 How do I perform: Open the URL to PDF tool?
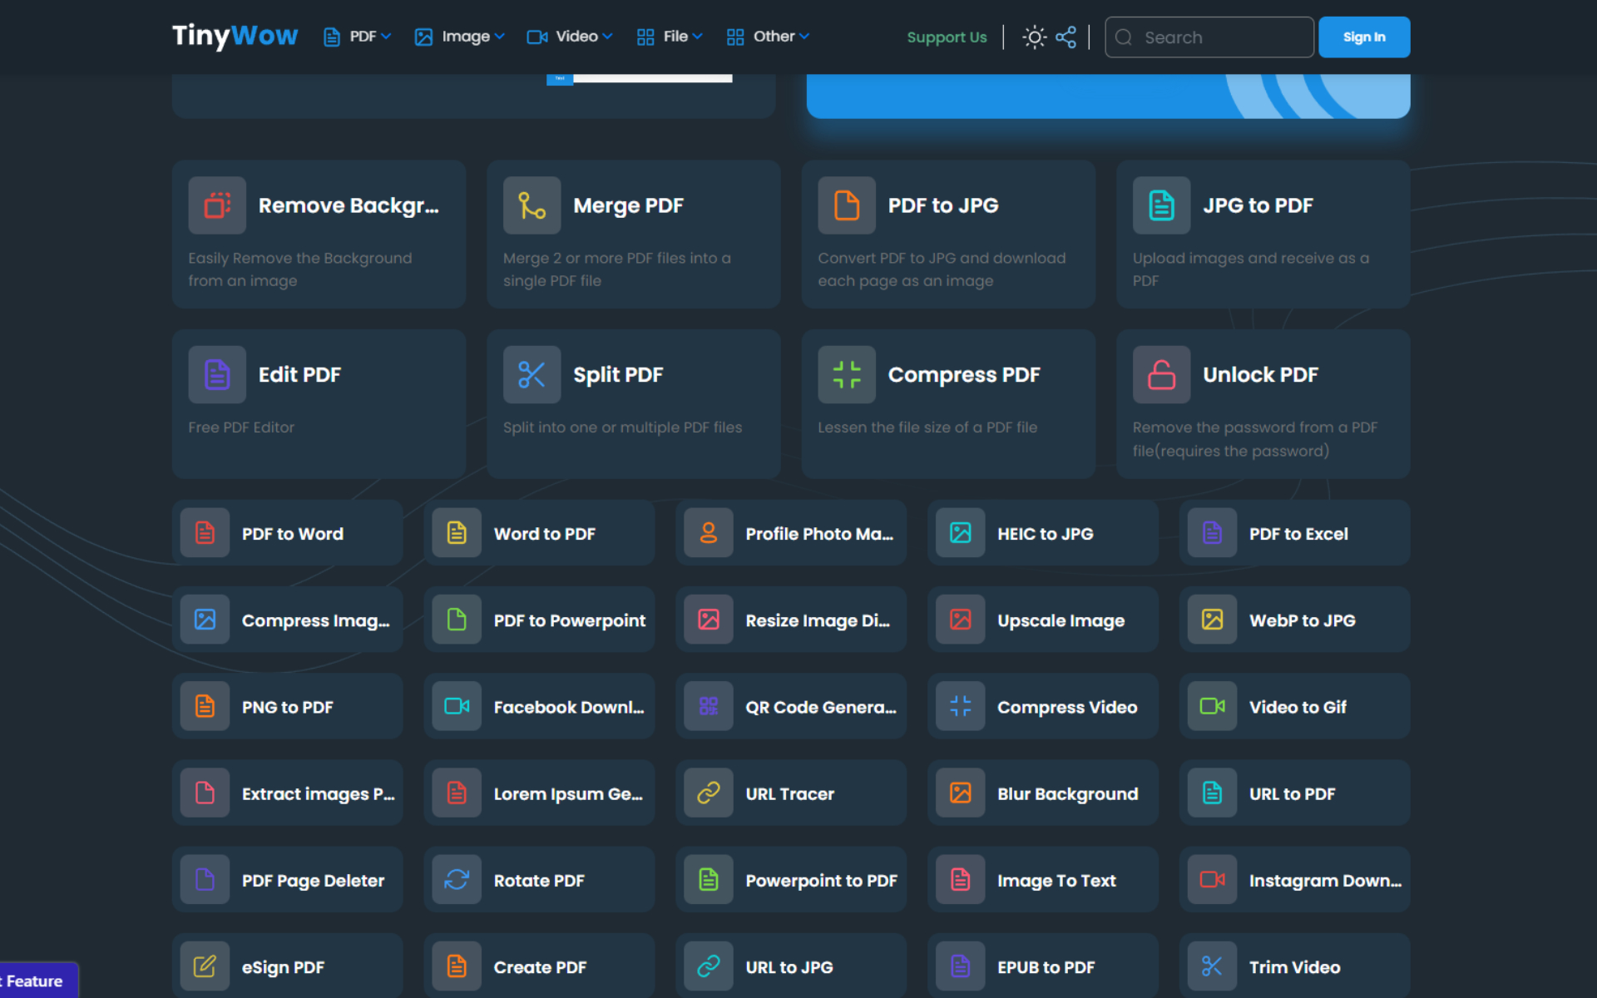[1295, 793]
